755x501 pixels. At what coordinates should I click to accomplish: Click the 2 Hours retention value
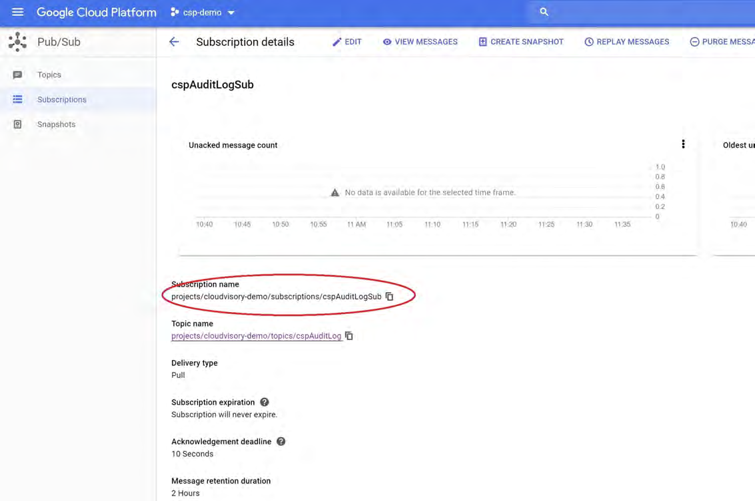click(185, 493)
